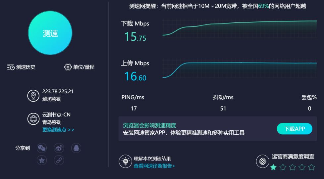
Task: Click the 下载 Mbps download speed graph
Action: tap(240, 28)
